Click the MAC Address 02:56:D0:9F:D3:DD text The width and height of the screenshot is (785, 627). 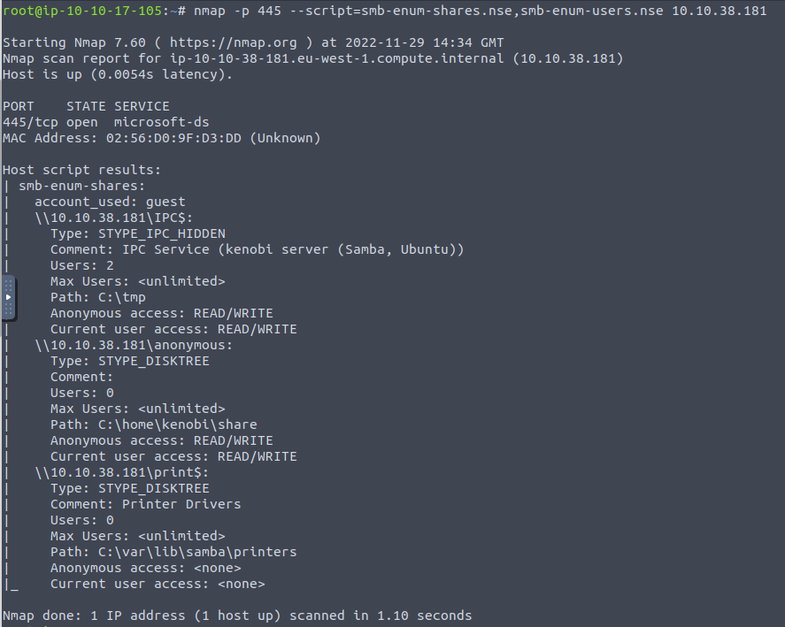point(161,138)
